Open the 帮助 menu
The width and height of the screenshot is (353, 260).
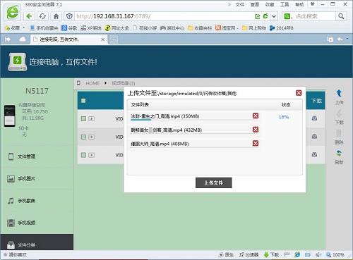tap(299, 4)
